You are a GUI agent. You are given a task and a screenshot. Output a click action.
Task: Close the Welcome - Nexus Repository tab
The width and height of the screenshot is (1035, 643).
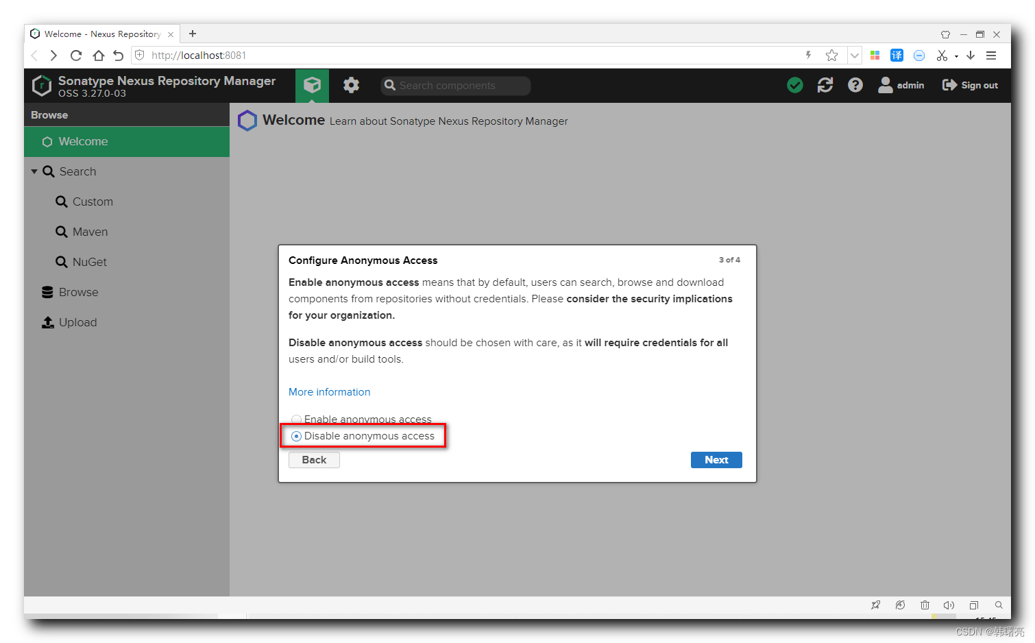[171, 34]
